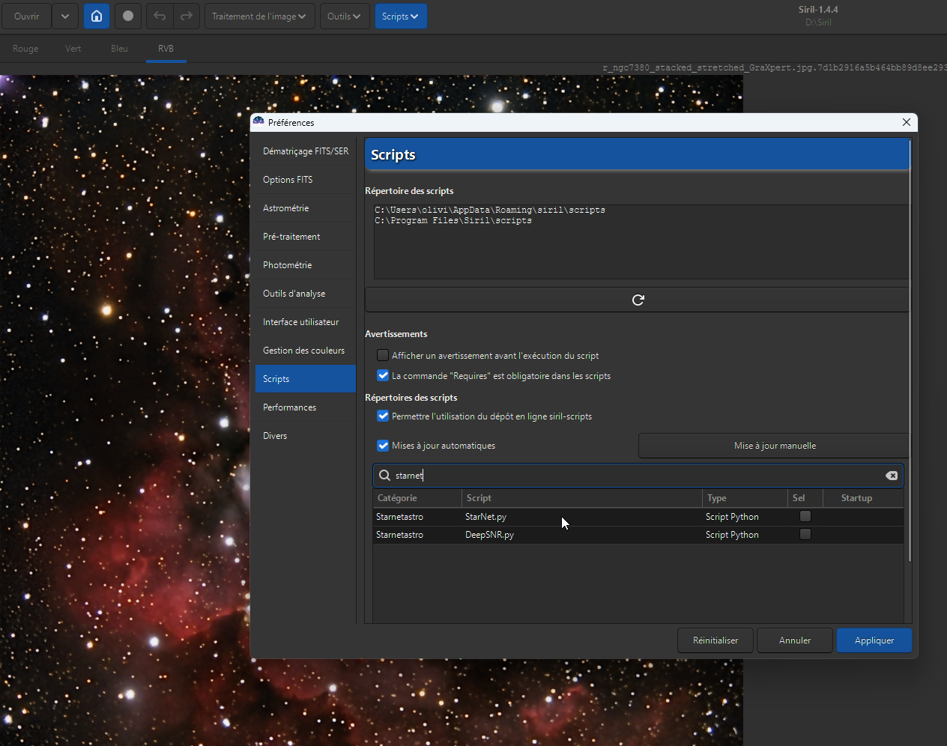Check Sel box for StarNet.py

[805, 516]
